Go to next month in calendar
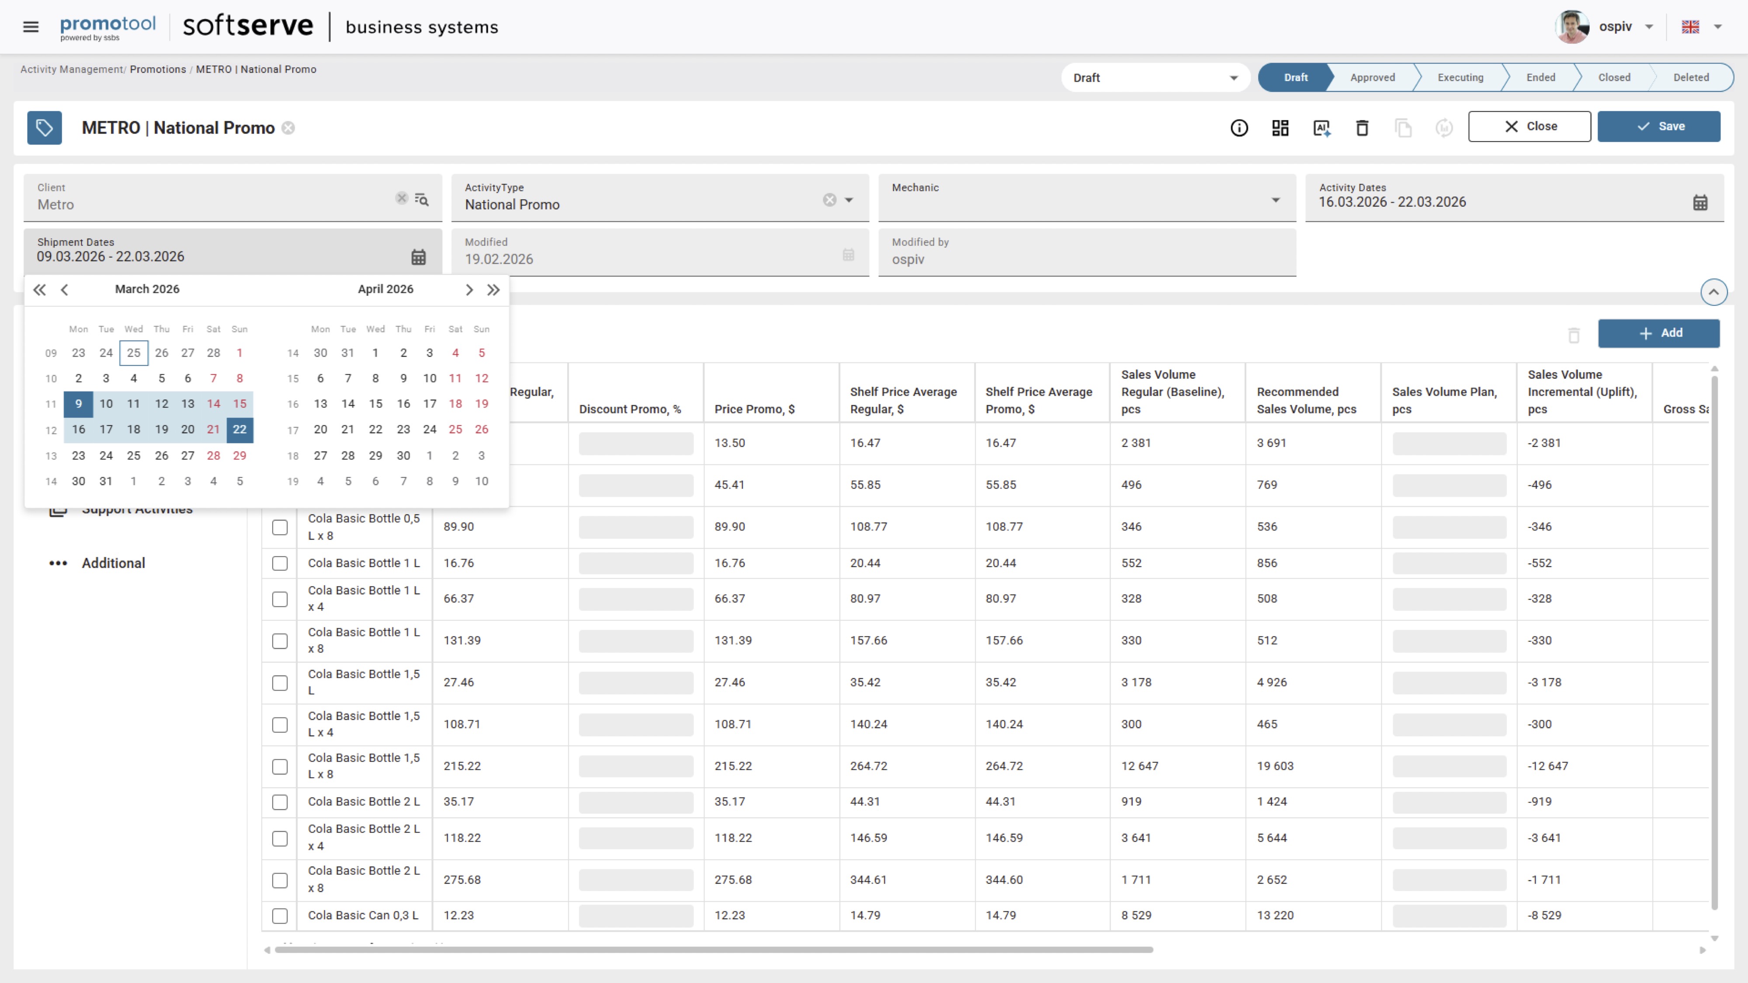The image size is (1748, 983). [x=469, y=290]
